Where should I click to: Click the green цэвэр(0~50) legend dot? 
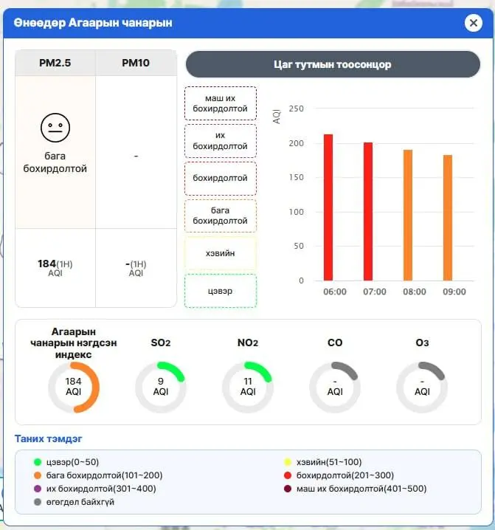(37, 463)
